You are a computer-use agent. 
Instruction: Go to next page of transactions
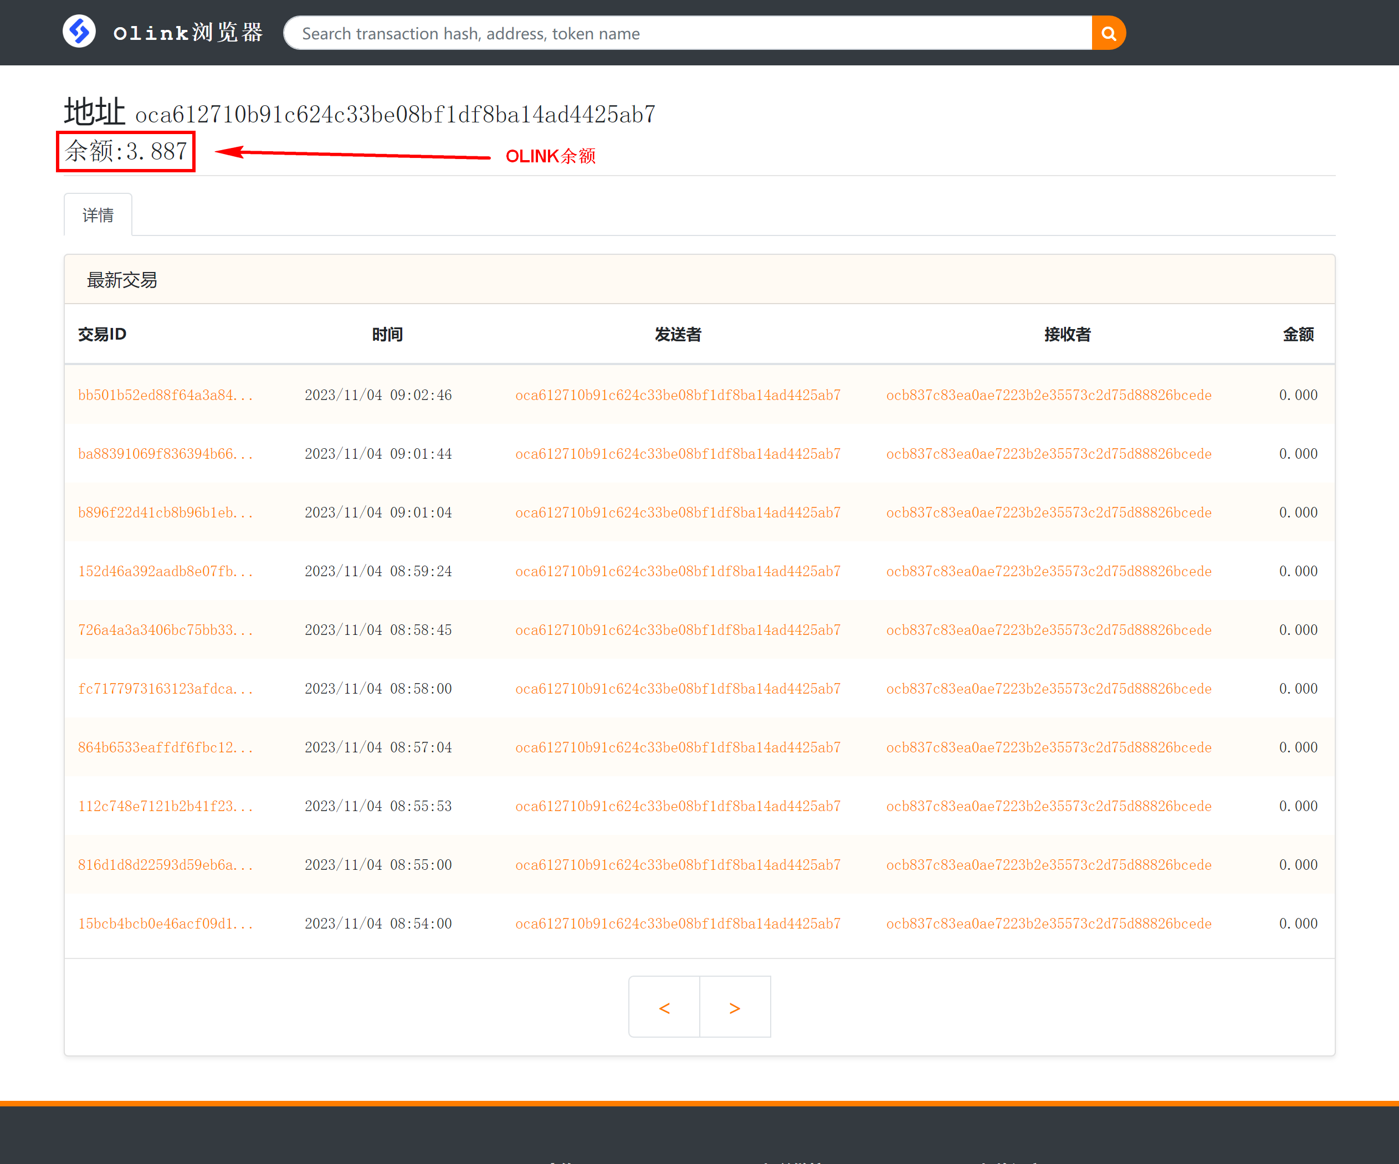coord(735,1007)
